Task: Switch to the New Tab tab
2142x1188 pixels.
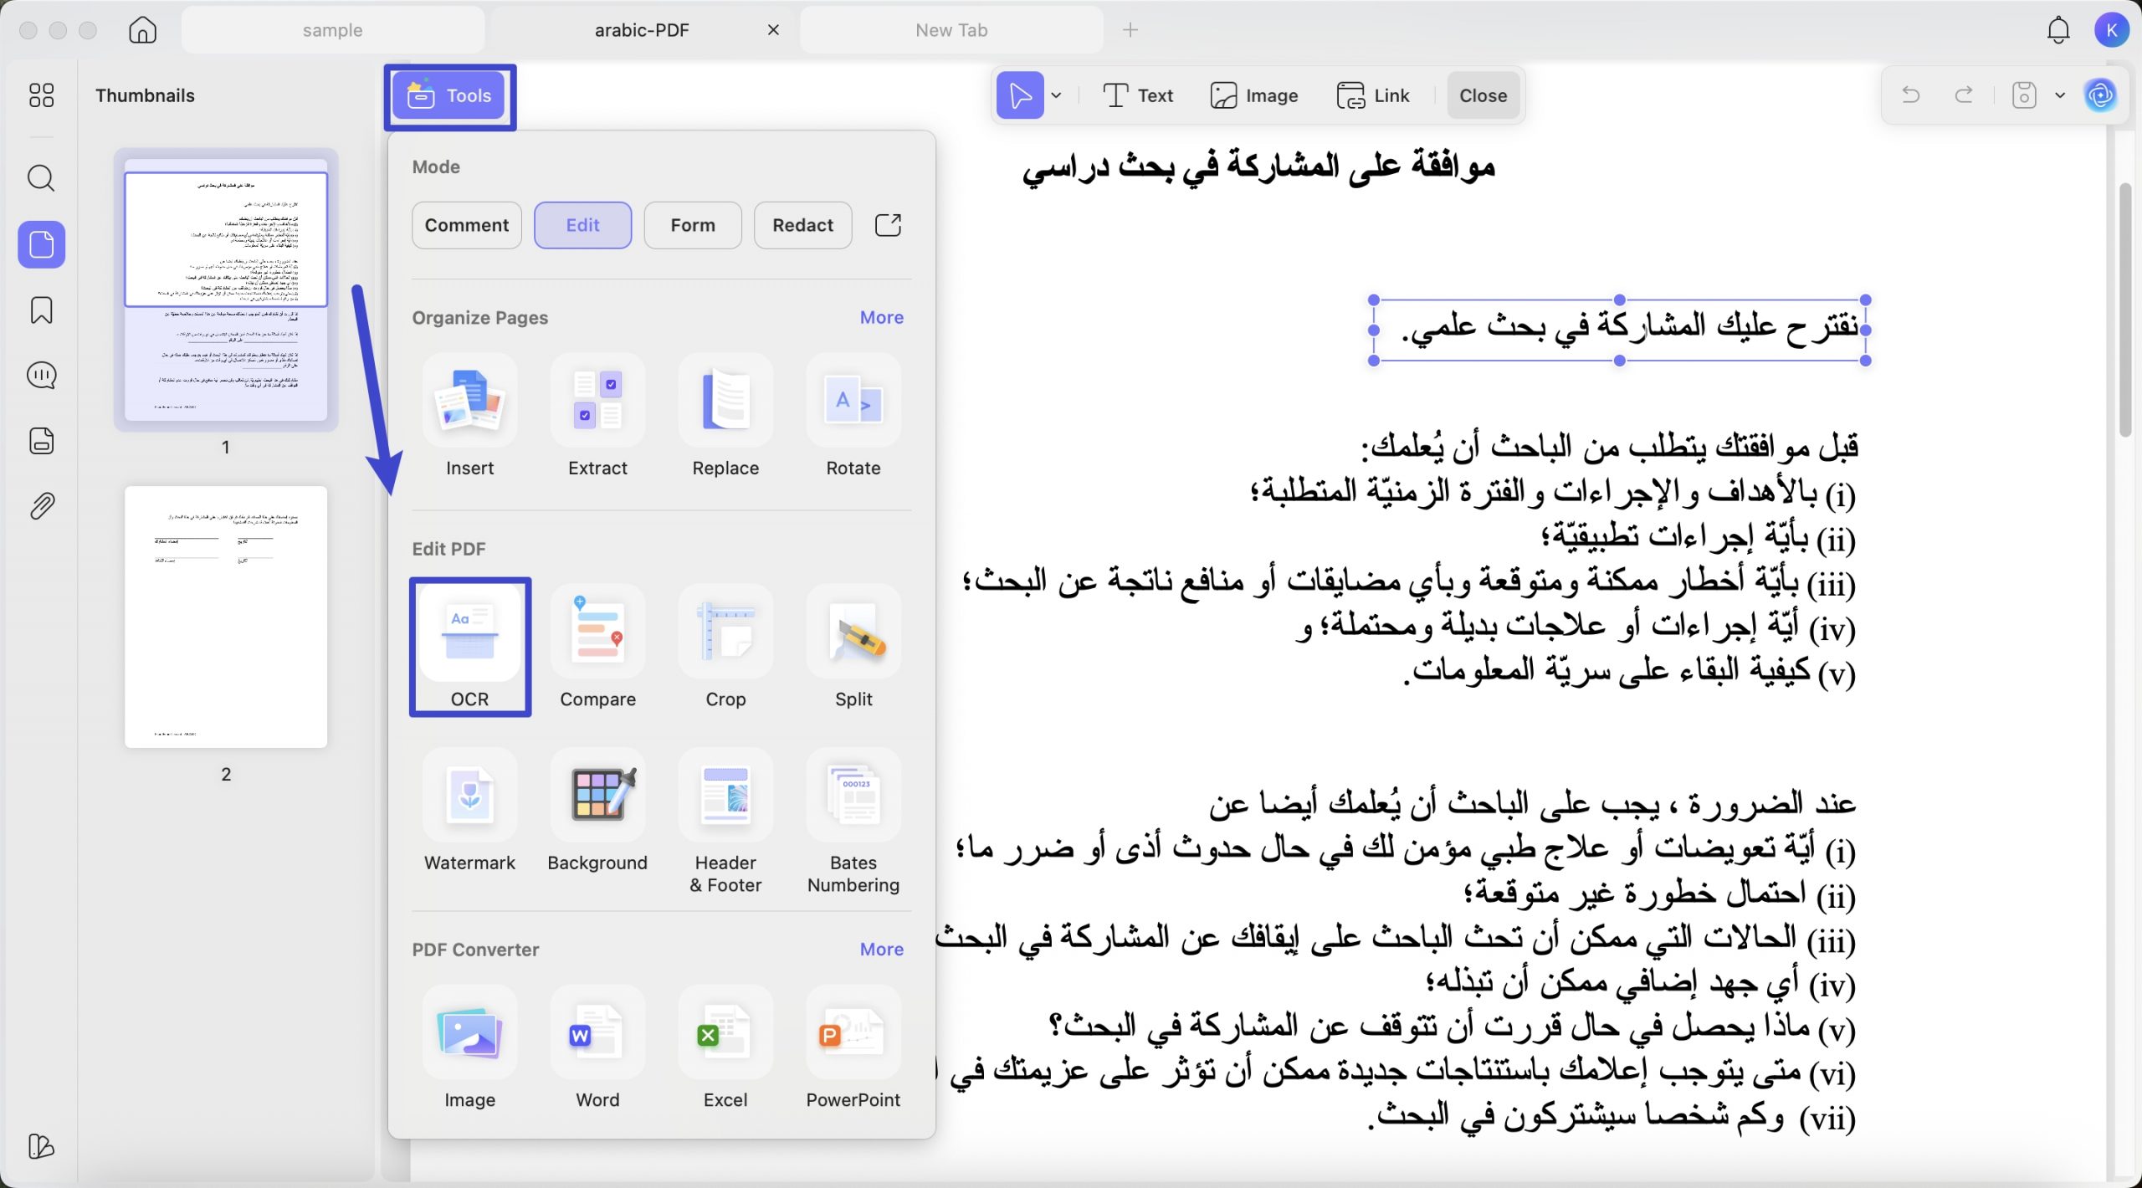Action: point(951,30)
